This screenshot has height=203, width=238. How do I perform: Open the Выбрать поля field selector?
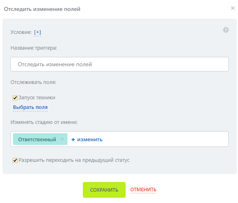(30, 107)
